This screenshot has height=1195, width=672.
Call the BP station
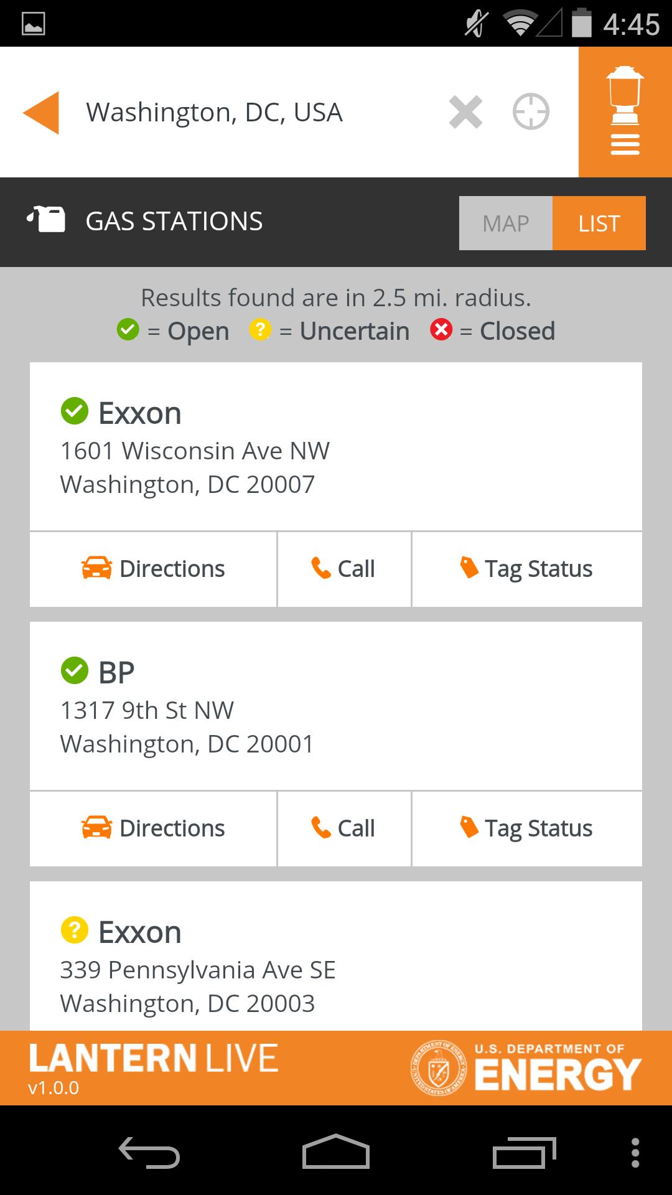pyautogui.click(x=343, y=828)
